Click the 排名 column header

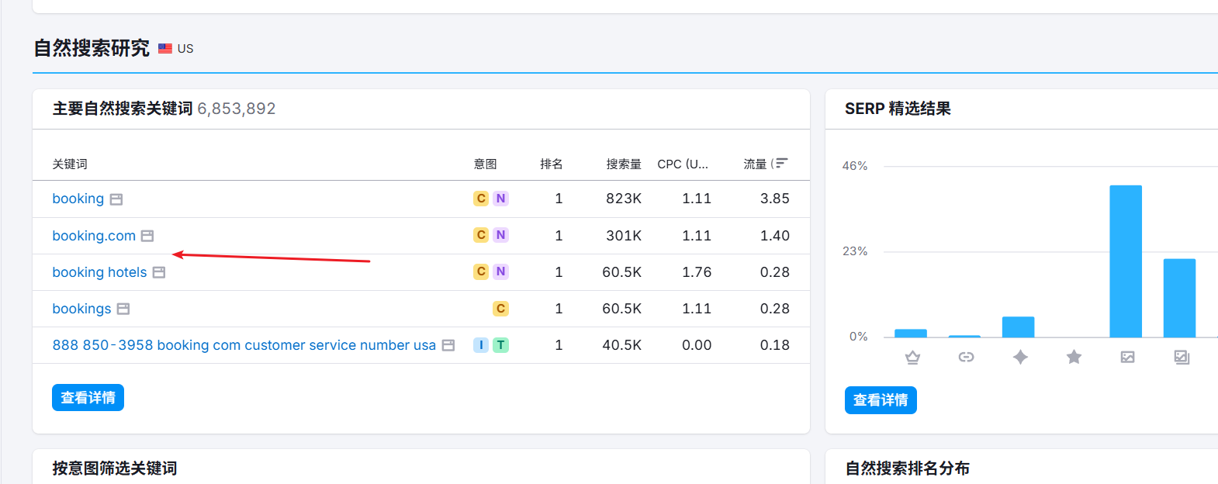[x=551, y=164]
